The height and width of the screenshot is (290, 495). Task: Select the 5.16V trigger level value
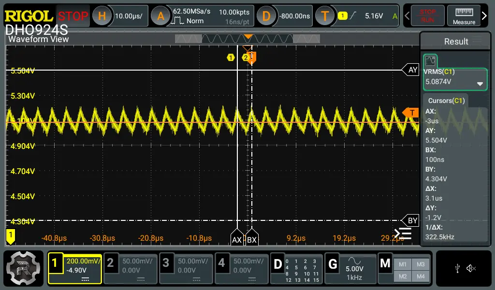click(374, 16)
